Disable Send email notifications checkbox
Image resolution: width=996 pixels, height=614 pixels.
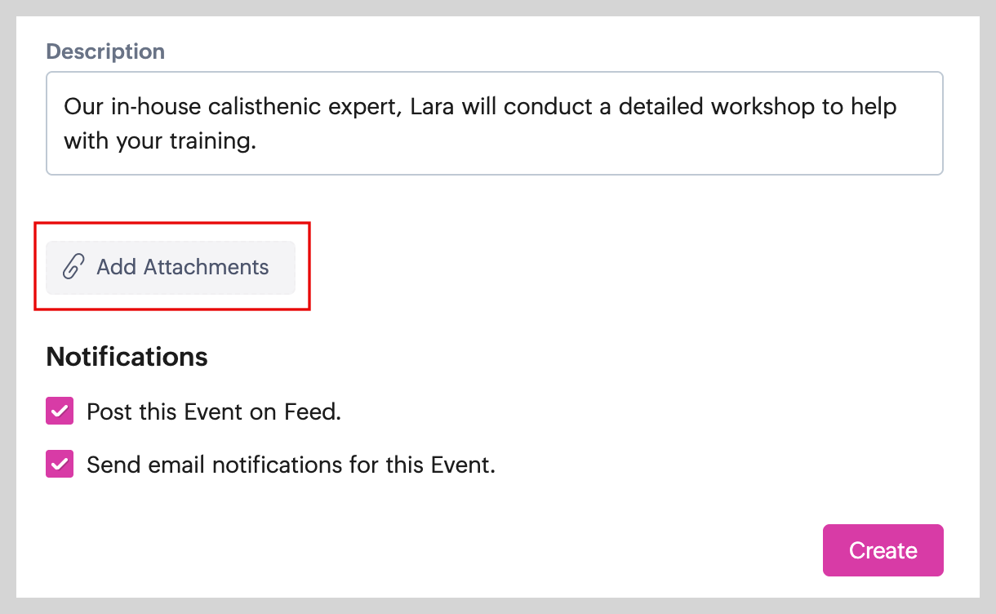[60, 465]
